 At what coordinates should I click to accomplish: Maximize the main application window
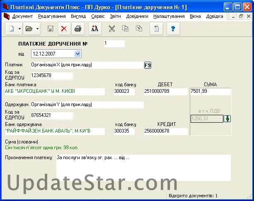[x=237, y=7]
